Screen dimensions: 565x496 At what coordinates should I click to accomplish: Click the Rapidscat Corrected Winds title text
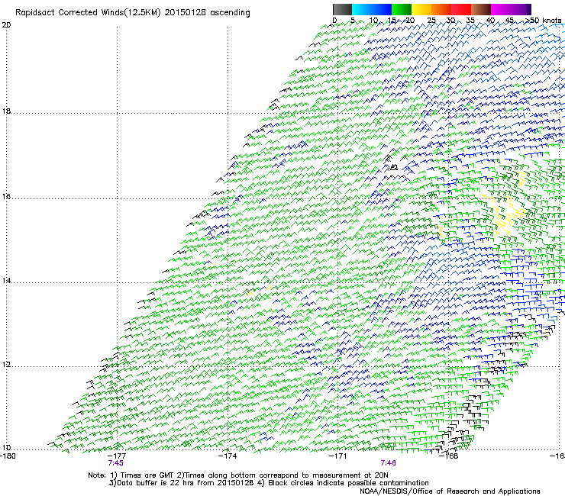pyautogui.click(x=132, y=13)
